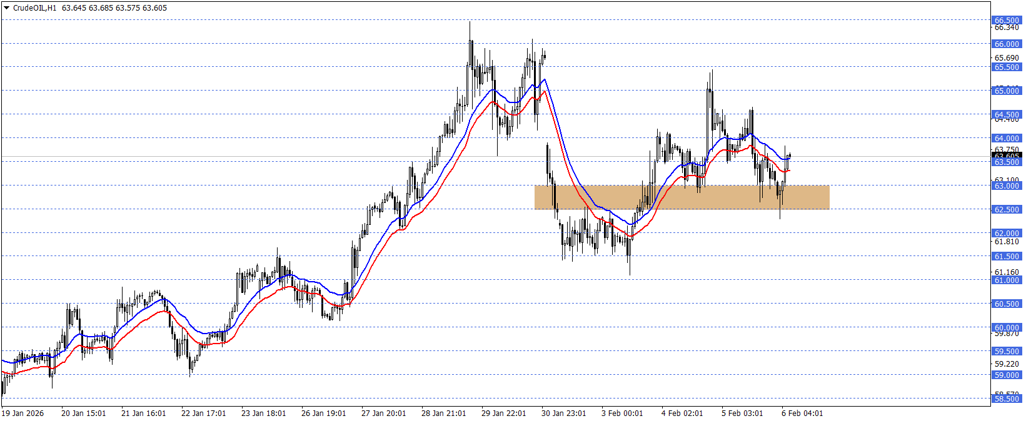The image size is (1026, 421).
Task: Click the 19 Jan 2026 date label
Action: 23,414
